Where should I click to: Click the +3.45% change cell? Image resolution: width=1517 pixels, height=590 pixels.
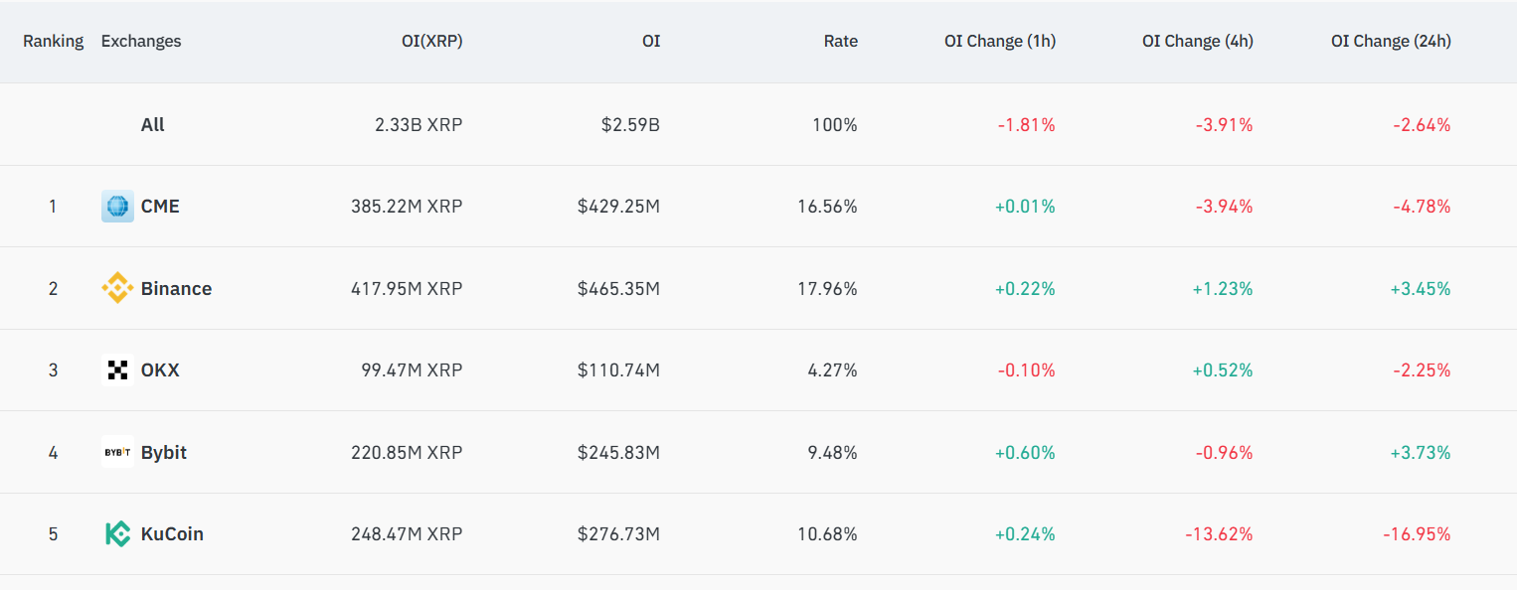click(x=1421, y=289)
